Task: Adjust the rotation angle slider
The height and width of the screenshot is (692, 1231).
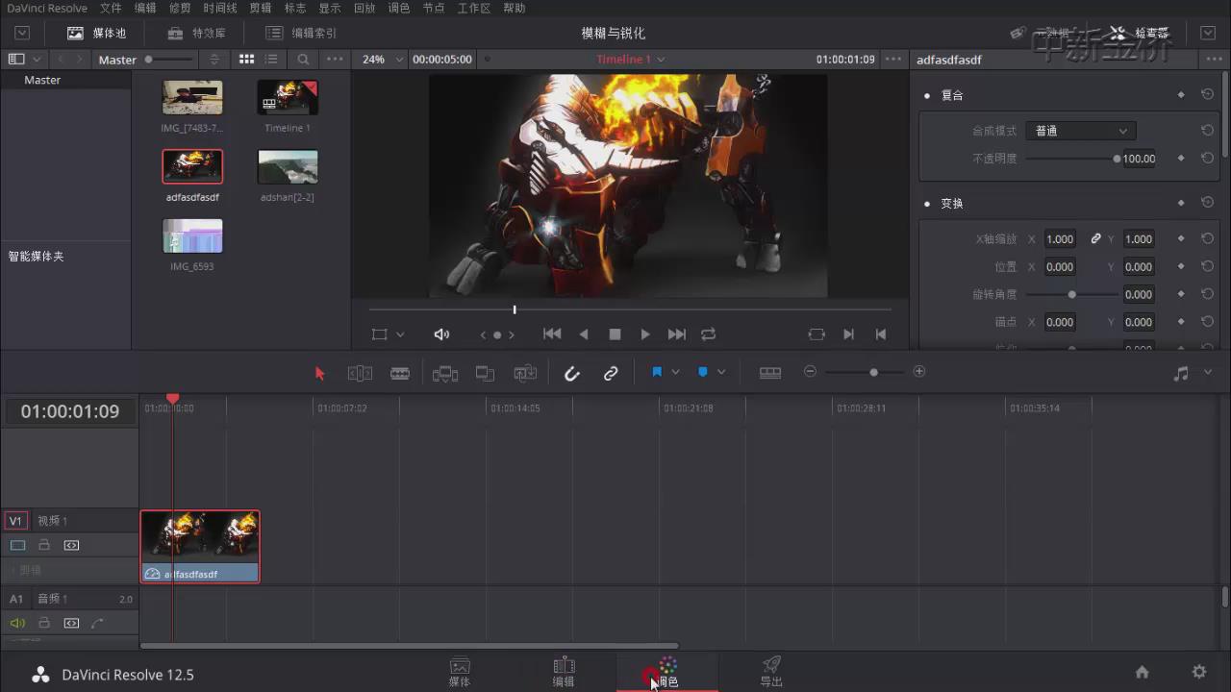Action: 1072,294
